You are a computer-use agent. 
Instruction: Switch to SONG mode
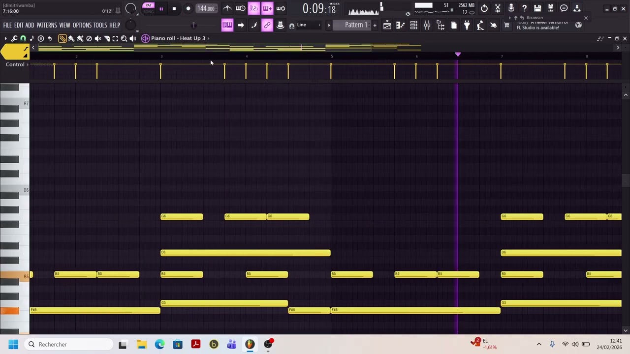[x=148, y=11]
